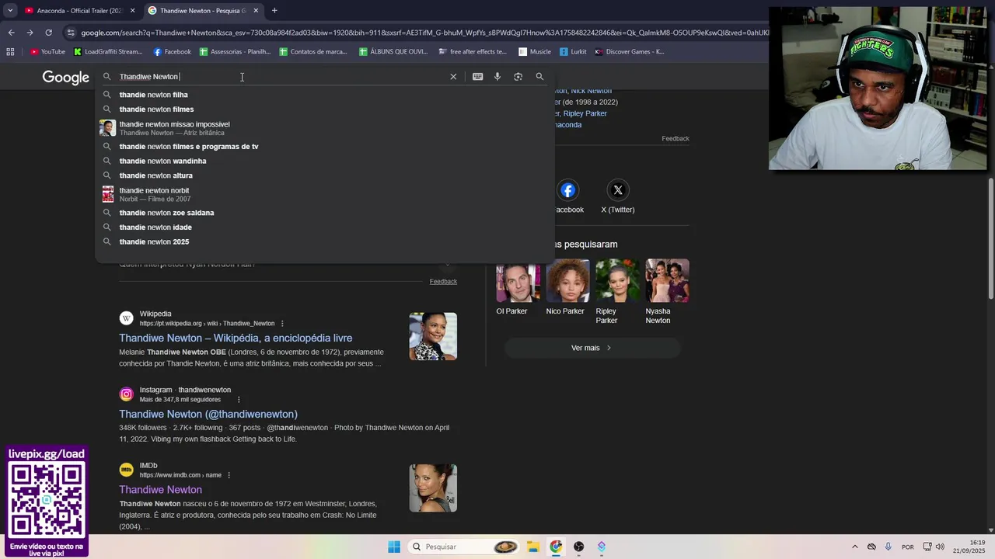995x559 pixels.
Task: Open Thandiwe Newton Wikipédia result link
Action: click(236, 339)
